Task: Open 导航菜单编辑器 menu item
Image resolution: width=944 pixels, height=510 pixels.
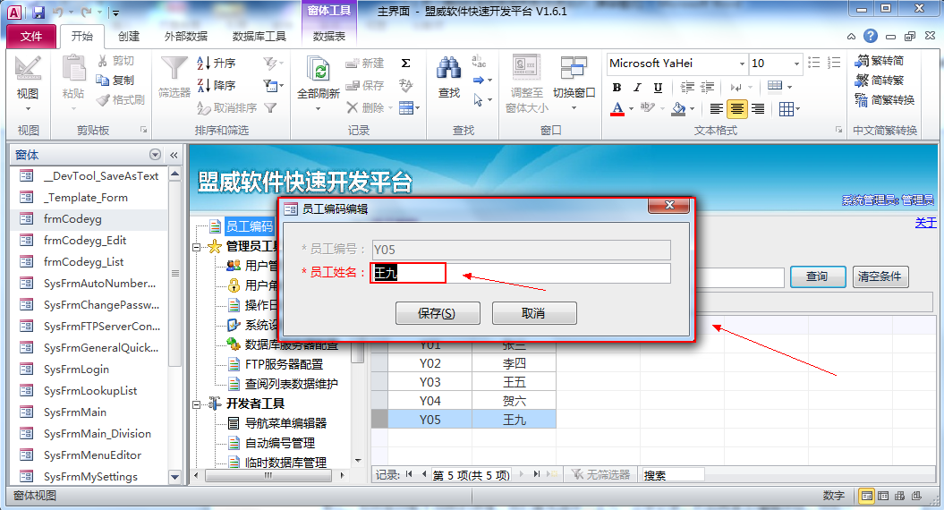Action: (285, 423)
